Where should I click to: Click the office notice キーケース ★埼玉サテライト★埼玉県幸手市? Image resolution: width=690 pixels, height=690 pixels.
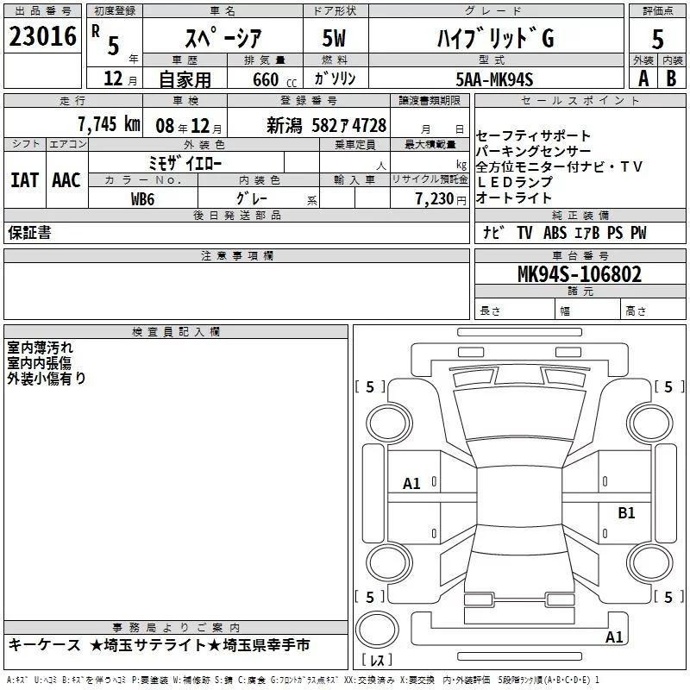(x=159, y=645)
